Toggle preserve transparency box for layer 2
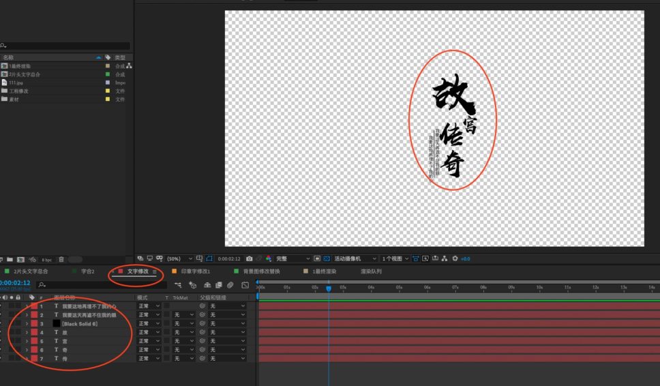660x386 pixels. pos(166,315)
